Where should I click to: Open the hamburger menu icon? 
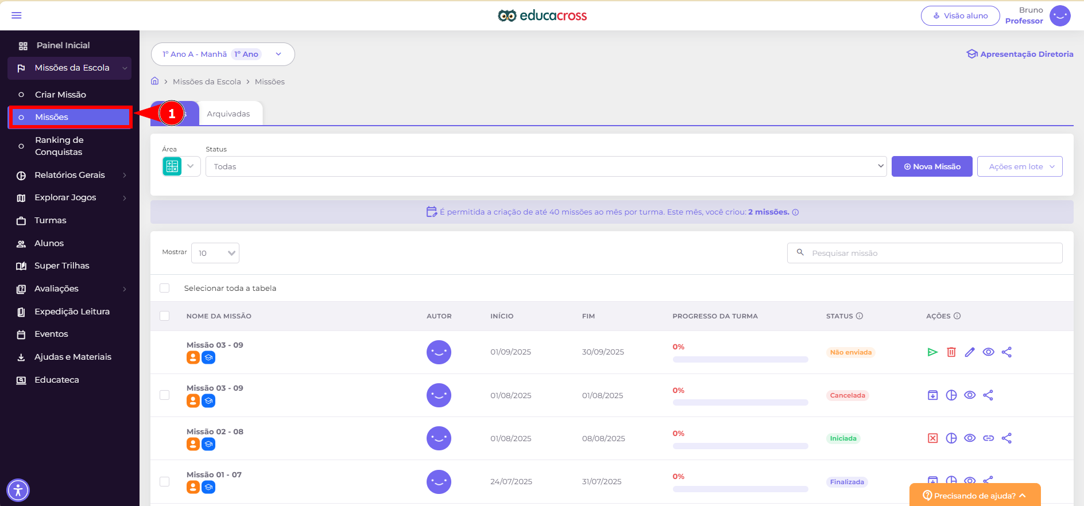pyautogui.click(x=17, y=15)
